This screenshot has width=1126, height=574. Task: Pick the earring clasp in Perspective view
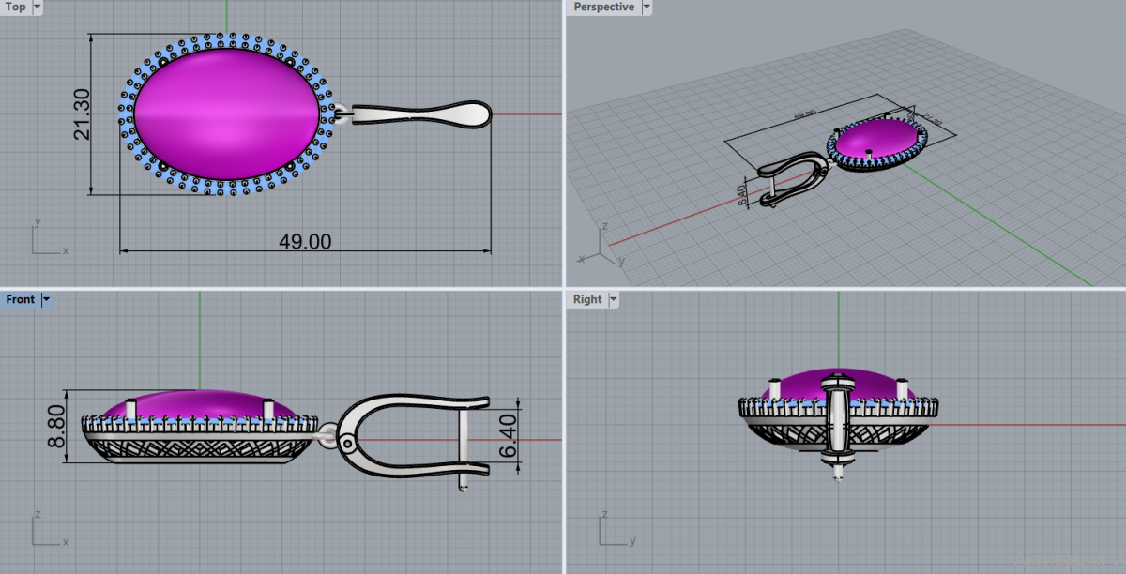coord(795,179)
